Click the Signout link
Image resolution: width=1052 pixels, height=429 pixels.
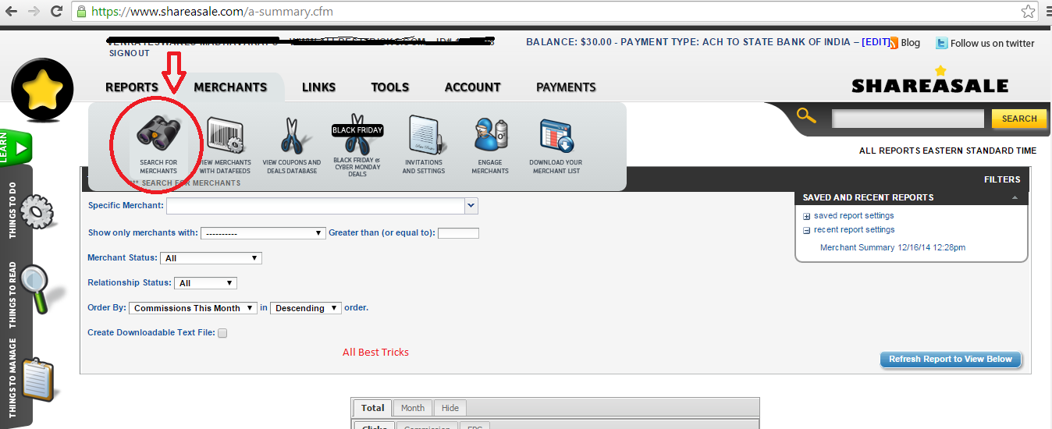pos(129,53)
